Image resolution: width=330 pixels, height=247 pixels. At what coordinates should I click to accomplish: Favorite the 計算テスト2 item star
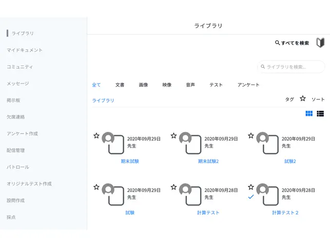[x=251, y=187]
